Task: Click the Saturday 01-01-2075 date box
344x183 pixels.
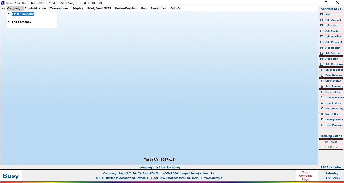Action: [332, 176]
